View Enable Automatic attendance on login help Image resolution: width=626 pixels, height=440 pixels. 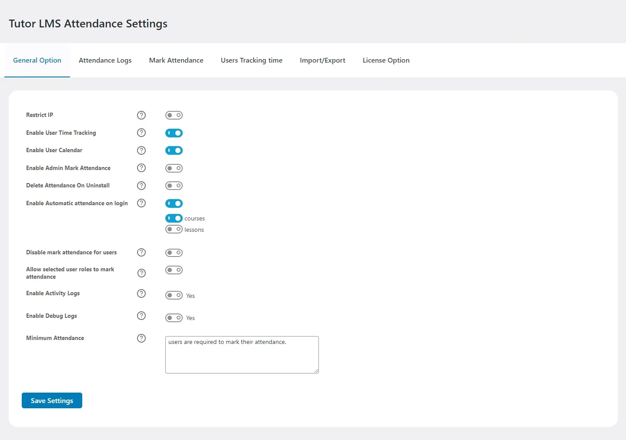(141, 203)
